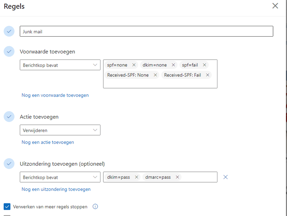Screen dimensions: 287x216
Task: Edit the rule name Junk mail field
Action: (146, 32)
